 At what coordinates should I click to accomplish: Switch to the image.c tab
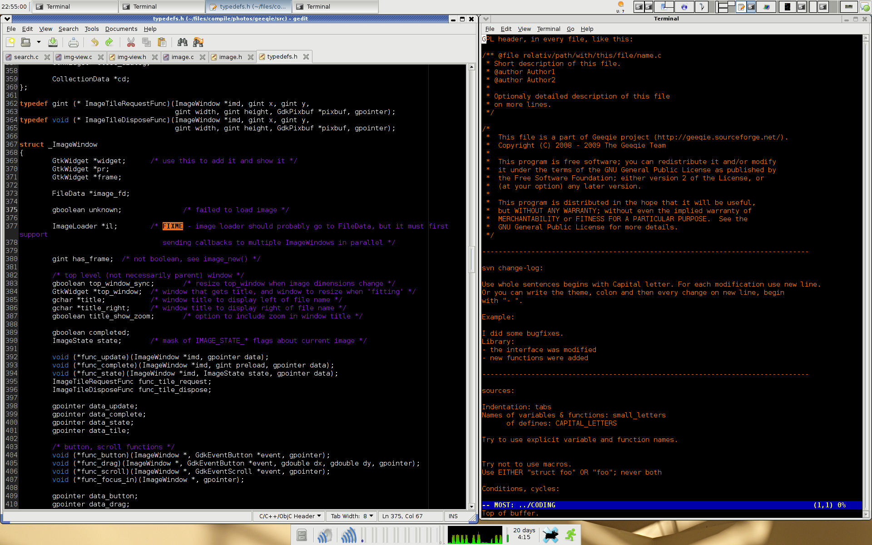pyautogui.click(x=182, y=57)
